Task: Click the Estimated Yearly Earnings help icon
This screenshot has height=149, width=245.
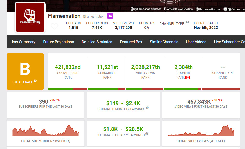Action: [147, 134]
